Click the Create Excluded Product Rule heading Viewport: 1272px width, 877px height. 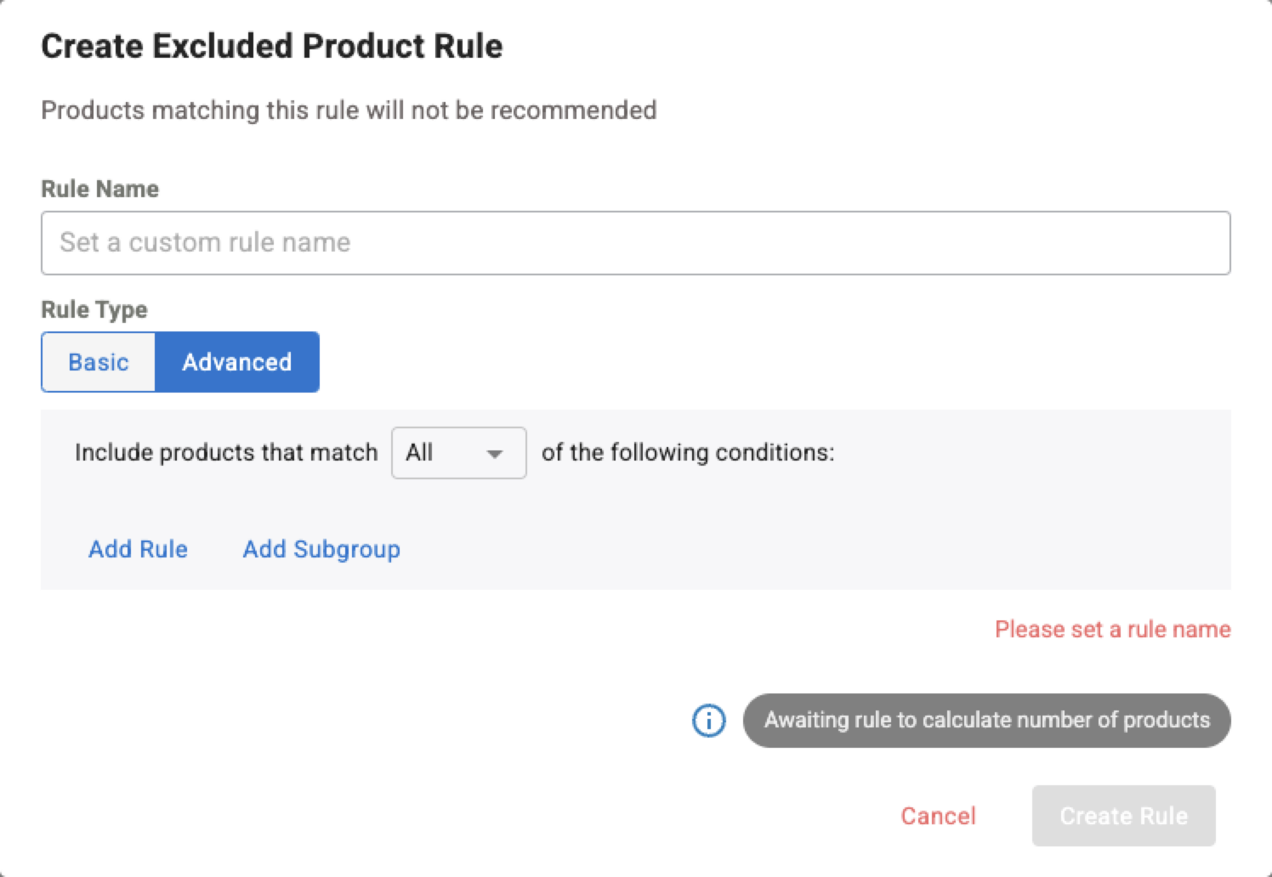(272, 46)
